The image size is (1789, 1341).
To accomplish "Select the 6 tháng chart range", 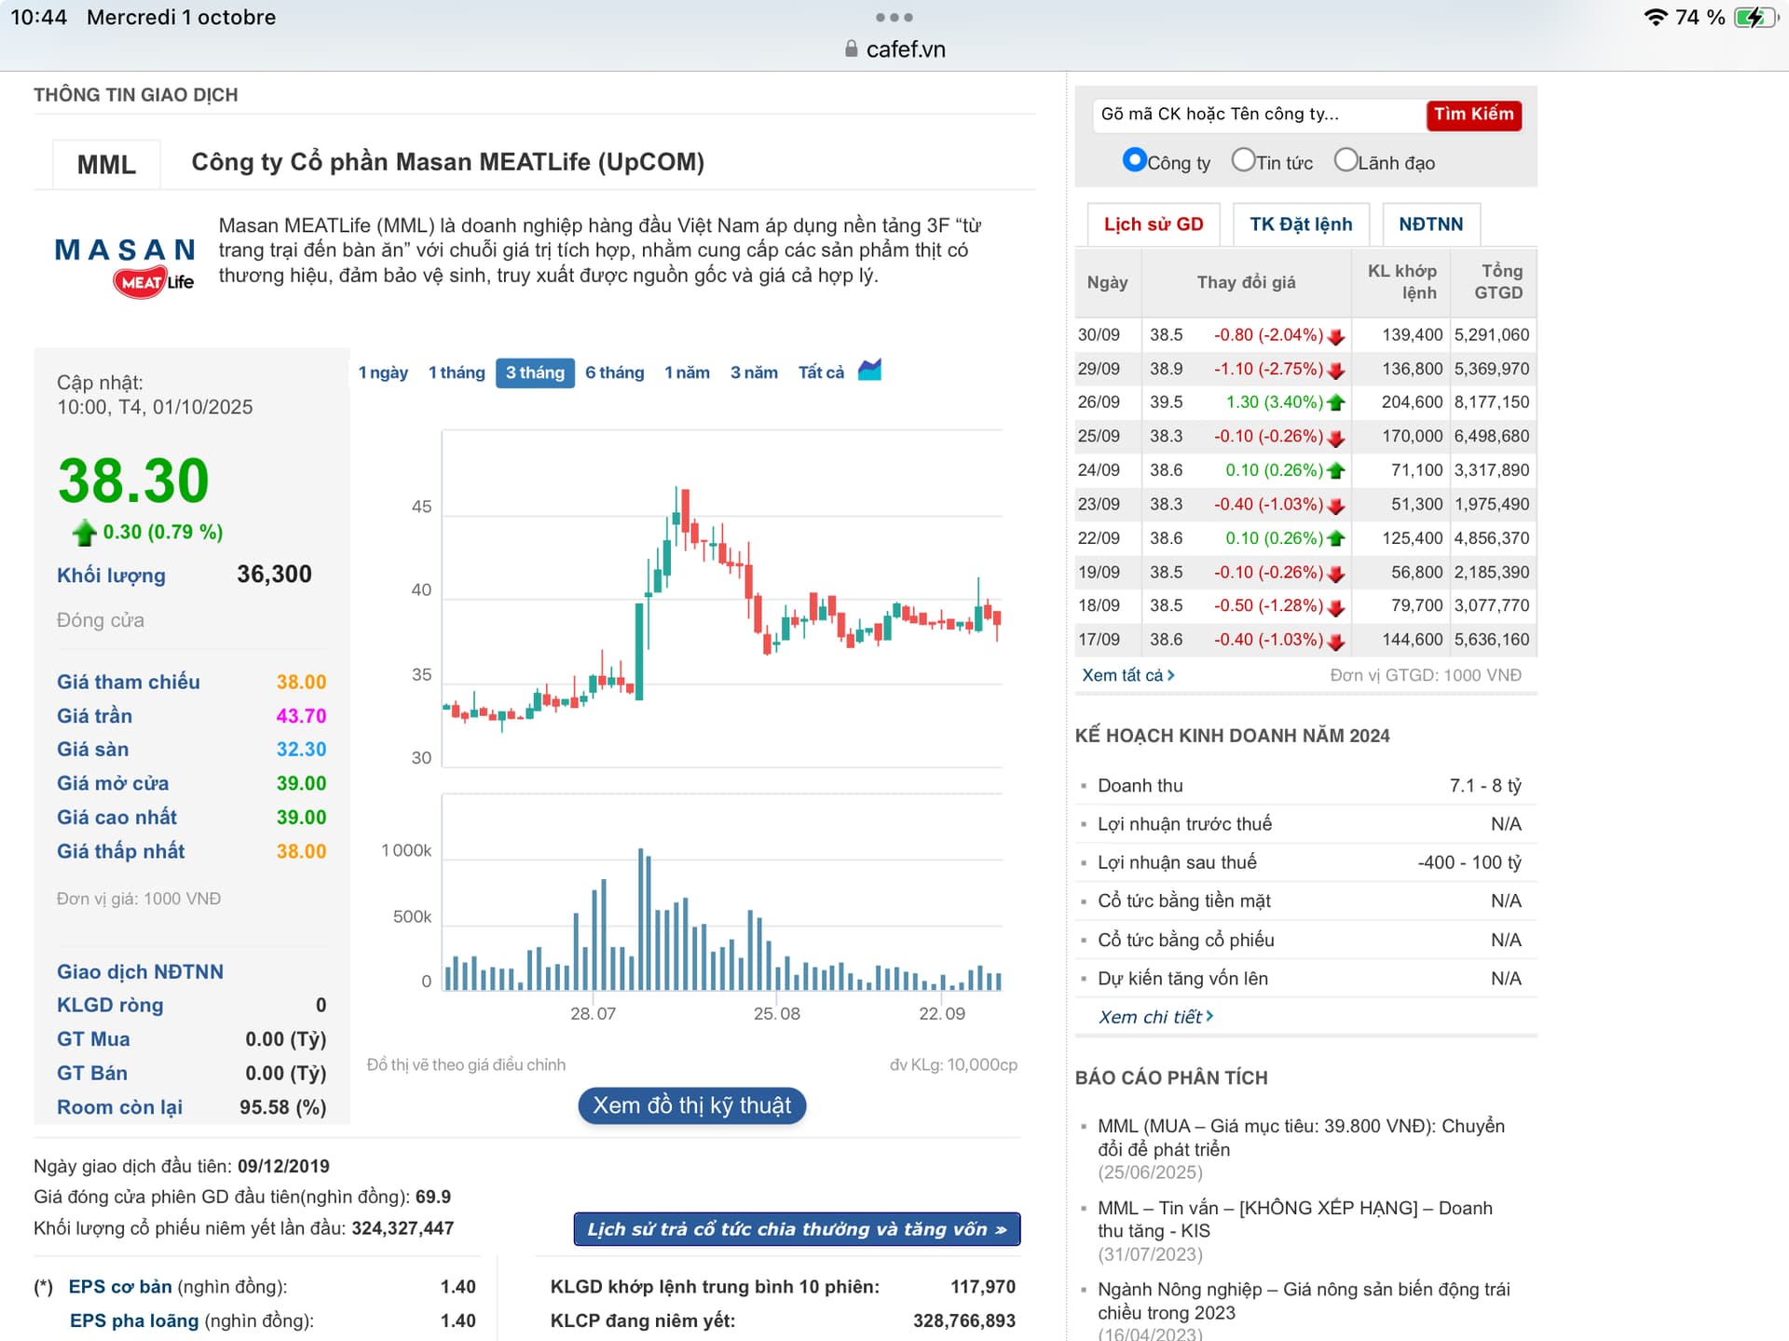I will coord(614,372).
